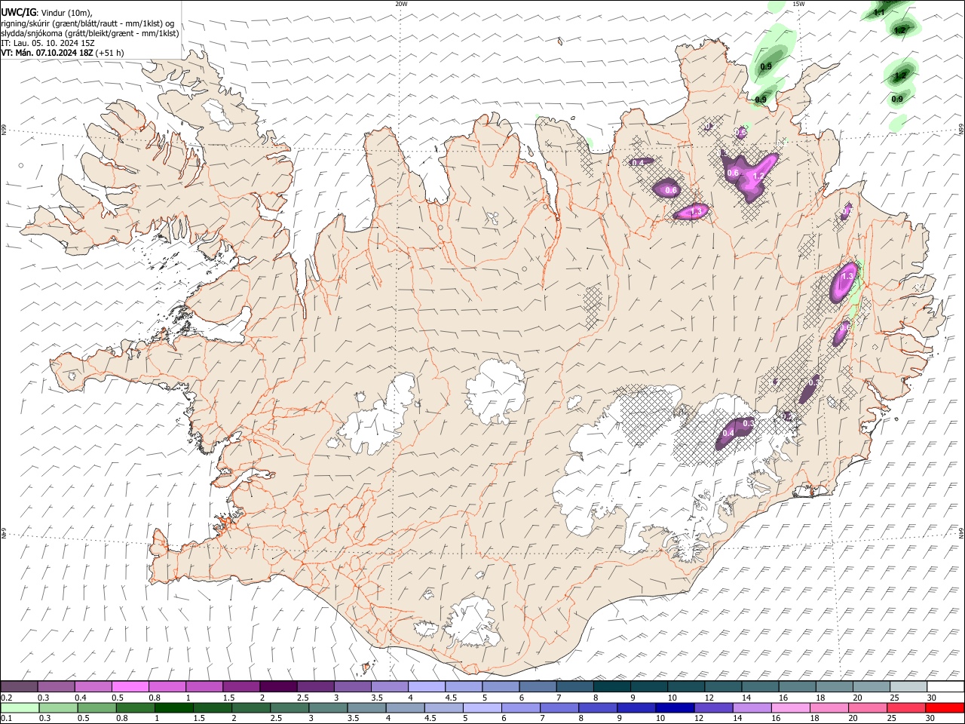Pick bottom-row grey-green swatch between 3 and 3.5
Image resolution: width=965 pixels, height=724 pixels.
pyautogui.click(x=329, y=707)
